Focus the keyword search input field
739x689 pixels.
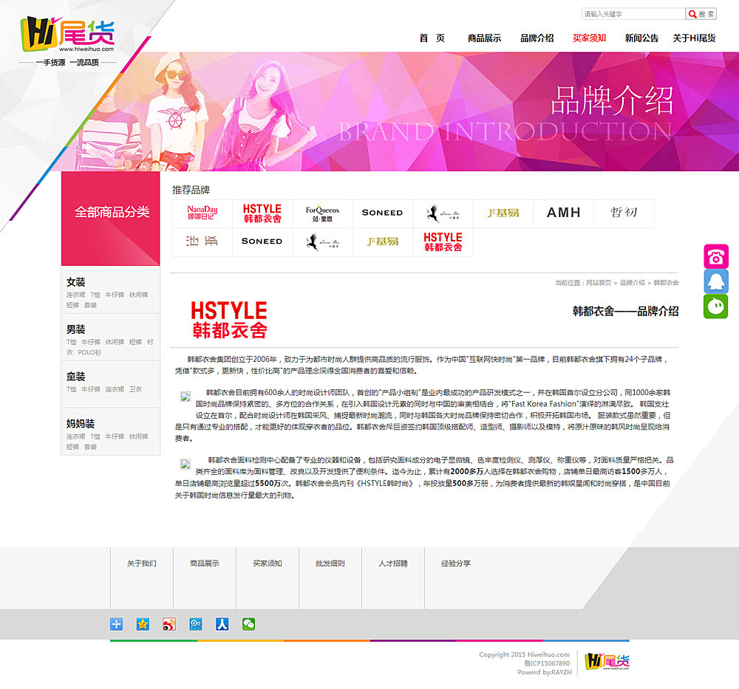[633, 14]
